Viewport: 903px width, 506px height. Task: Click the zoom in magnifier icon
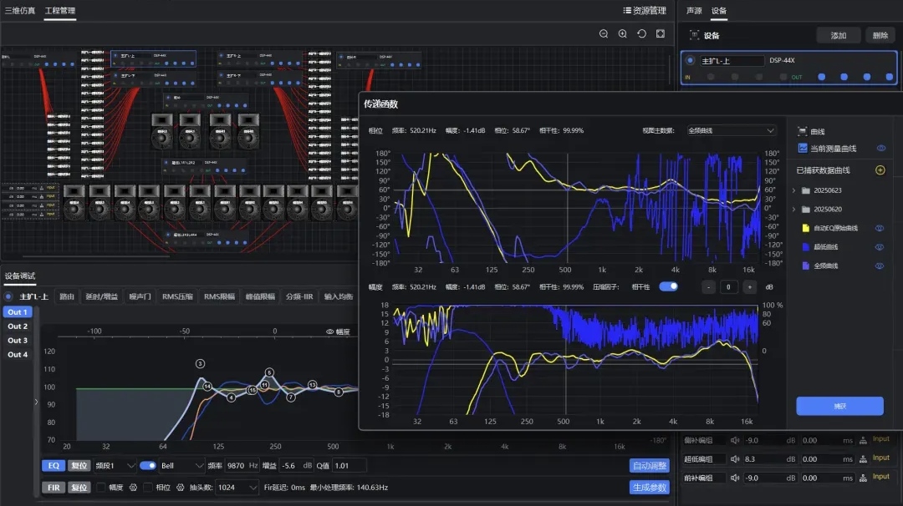click(x=623, y=33)
